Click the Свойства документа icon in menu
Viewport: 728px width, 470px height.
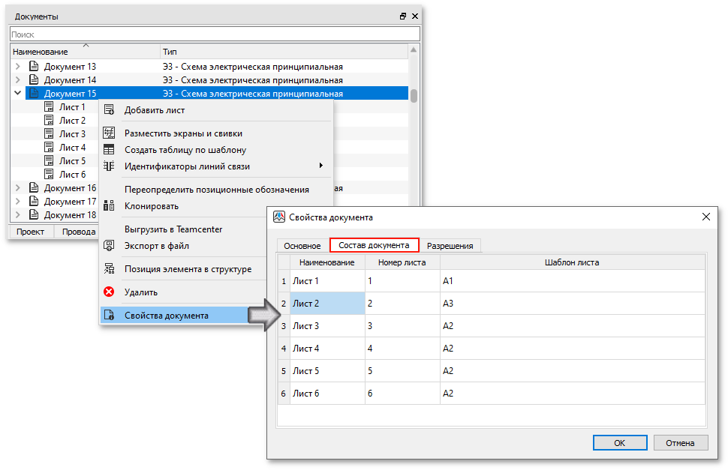click(x=109, y=316)
